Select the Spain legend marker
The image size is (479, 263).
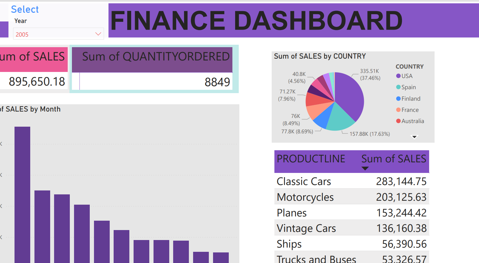pos(398,87)
